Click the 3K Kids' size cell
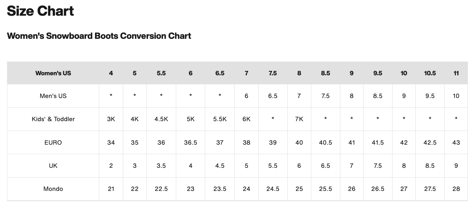 (111, 119)
